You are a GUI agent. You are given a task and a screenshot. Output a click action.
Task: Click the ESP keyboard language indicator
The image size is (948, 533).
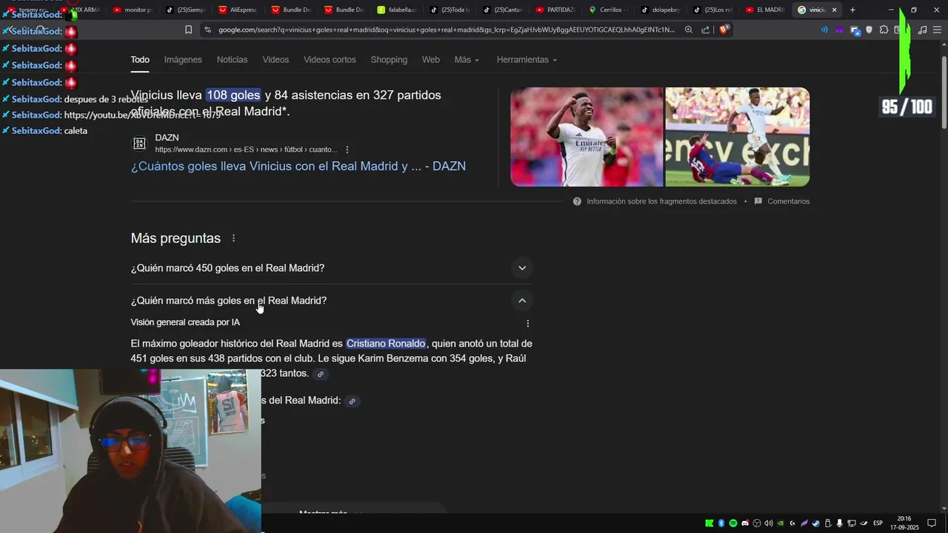pos(878,523)
